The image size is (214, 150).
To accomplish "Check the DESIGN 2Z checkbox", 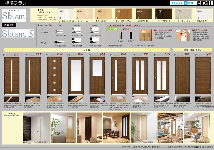I will tap(4, 55).
